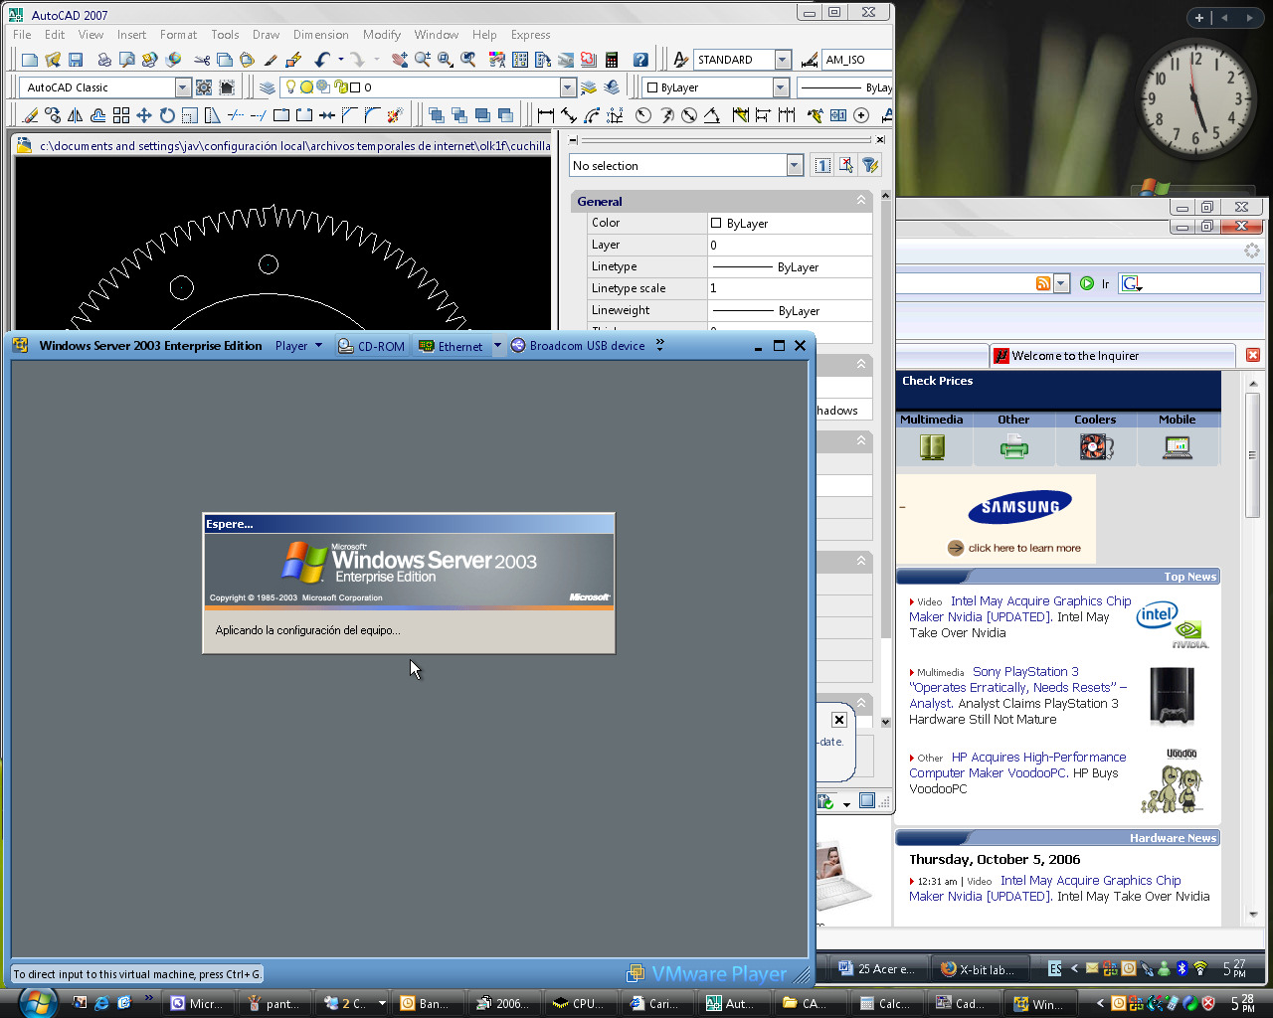This screenshot has width=1273, height=1018.
Task: Toggle the Ethernet device connection
Action: [x=451, y=346]
